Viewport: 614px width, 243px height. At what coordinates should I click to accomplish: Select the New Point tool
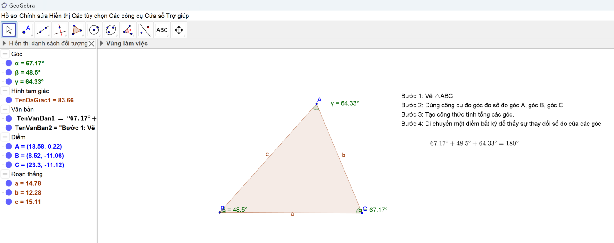(26, 30)
